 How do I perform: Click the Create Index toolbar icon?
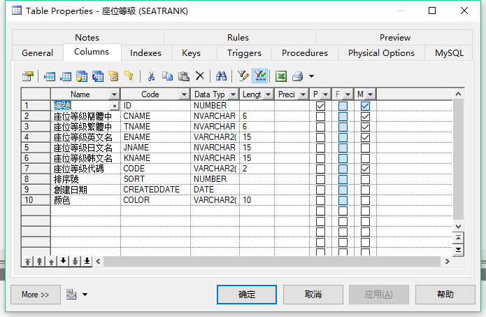pyautogui.click(x=113, y=76)
